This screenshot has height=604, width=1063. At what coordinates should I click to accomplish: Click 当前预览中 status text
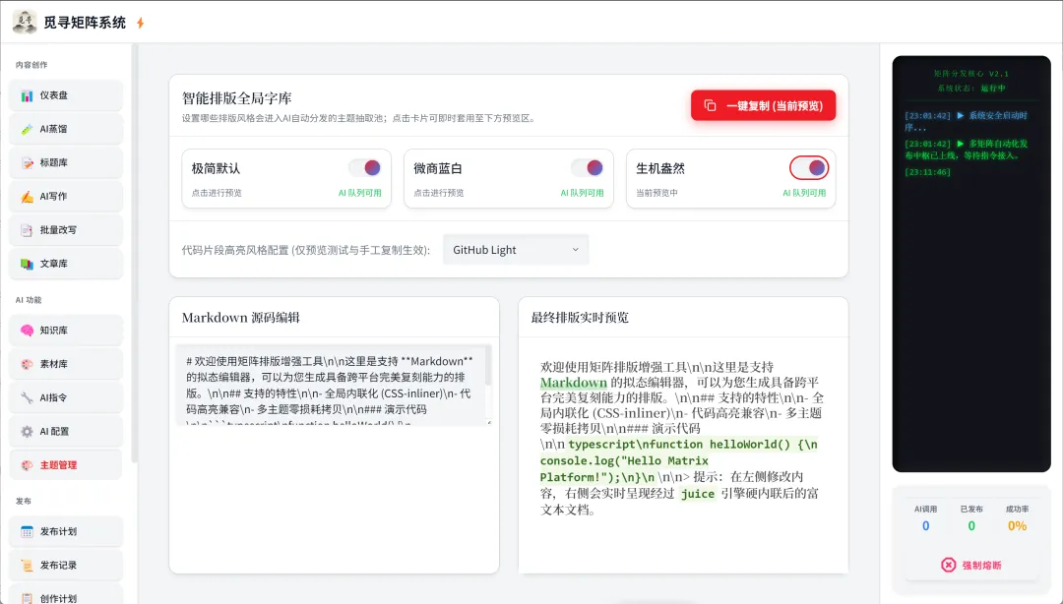pos(657,193)
